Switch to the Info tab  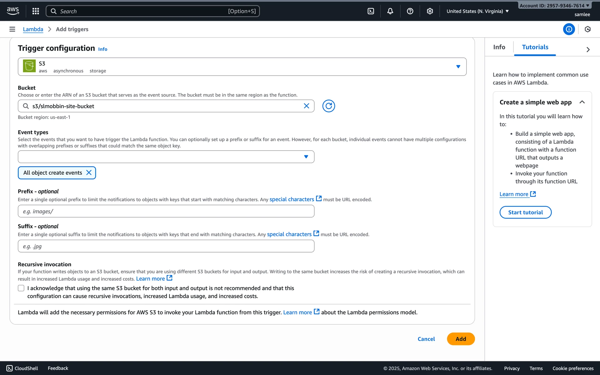tap(499, 47)
